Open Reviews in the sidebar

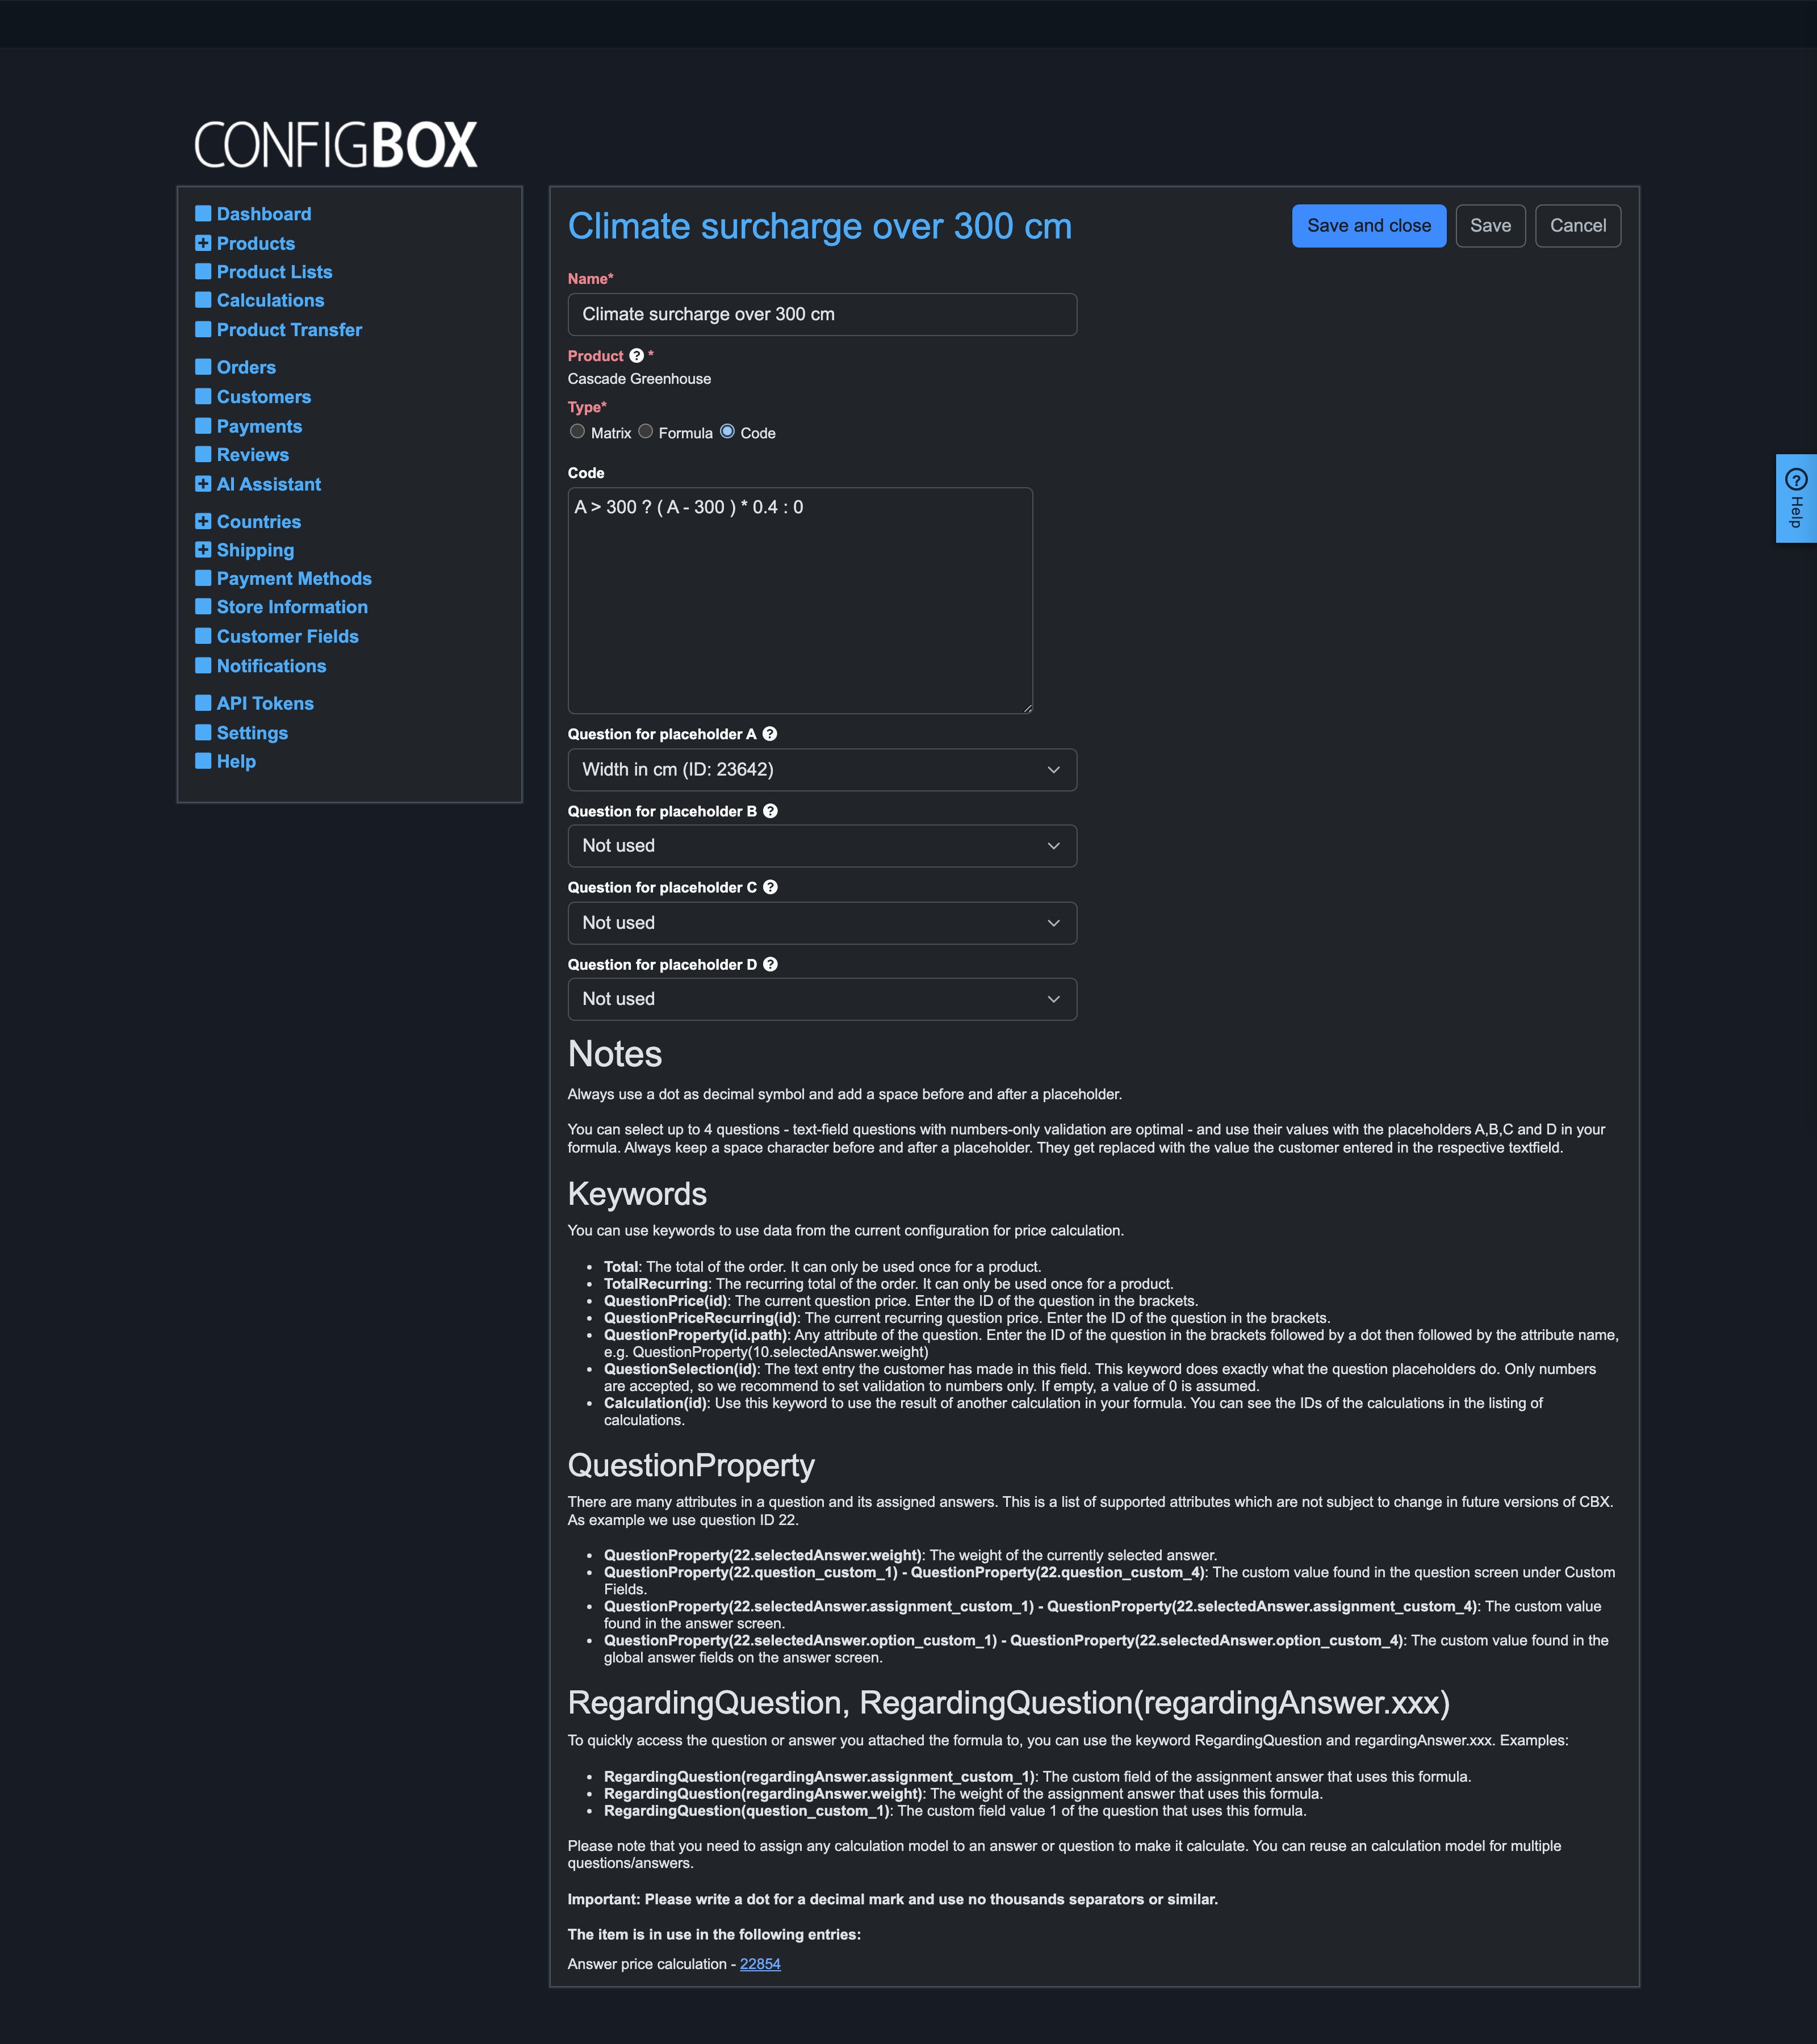pos(252,455)
